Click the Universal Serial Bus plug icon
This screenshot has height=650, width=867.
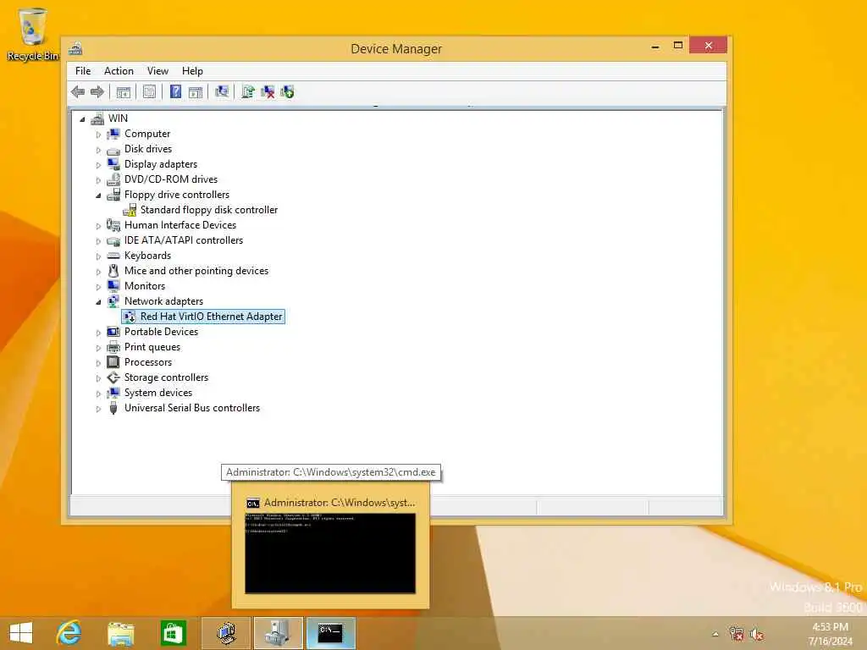[113, 408]
